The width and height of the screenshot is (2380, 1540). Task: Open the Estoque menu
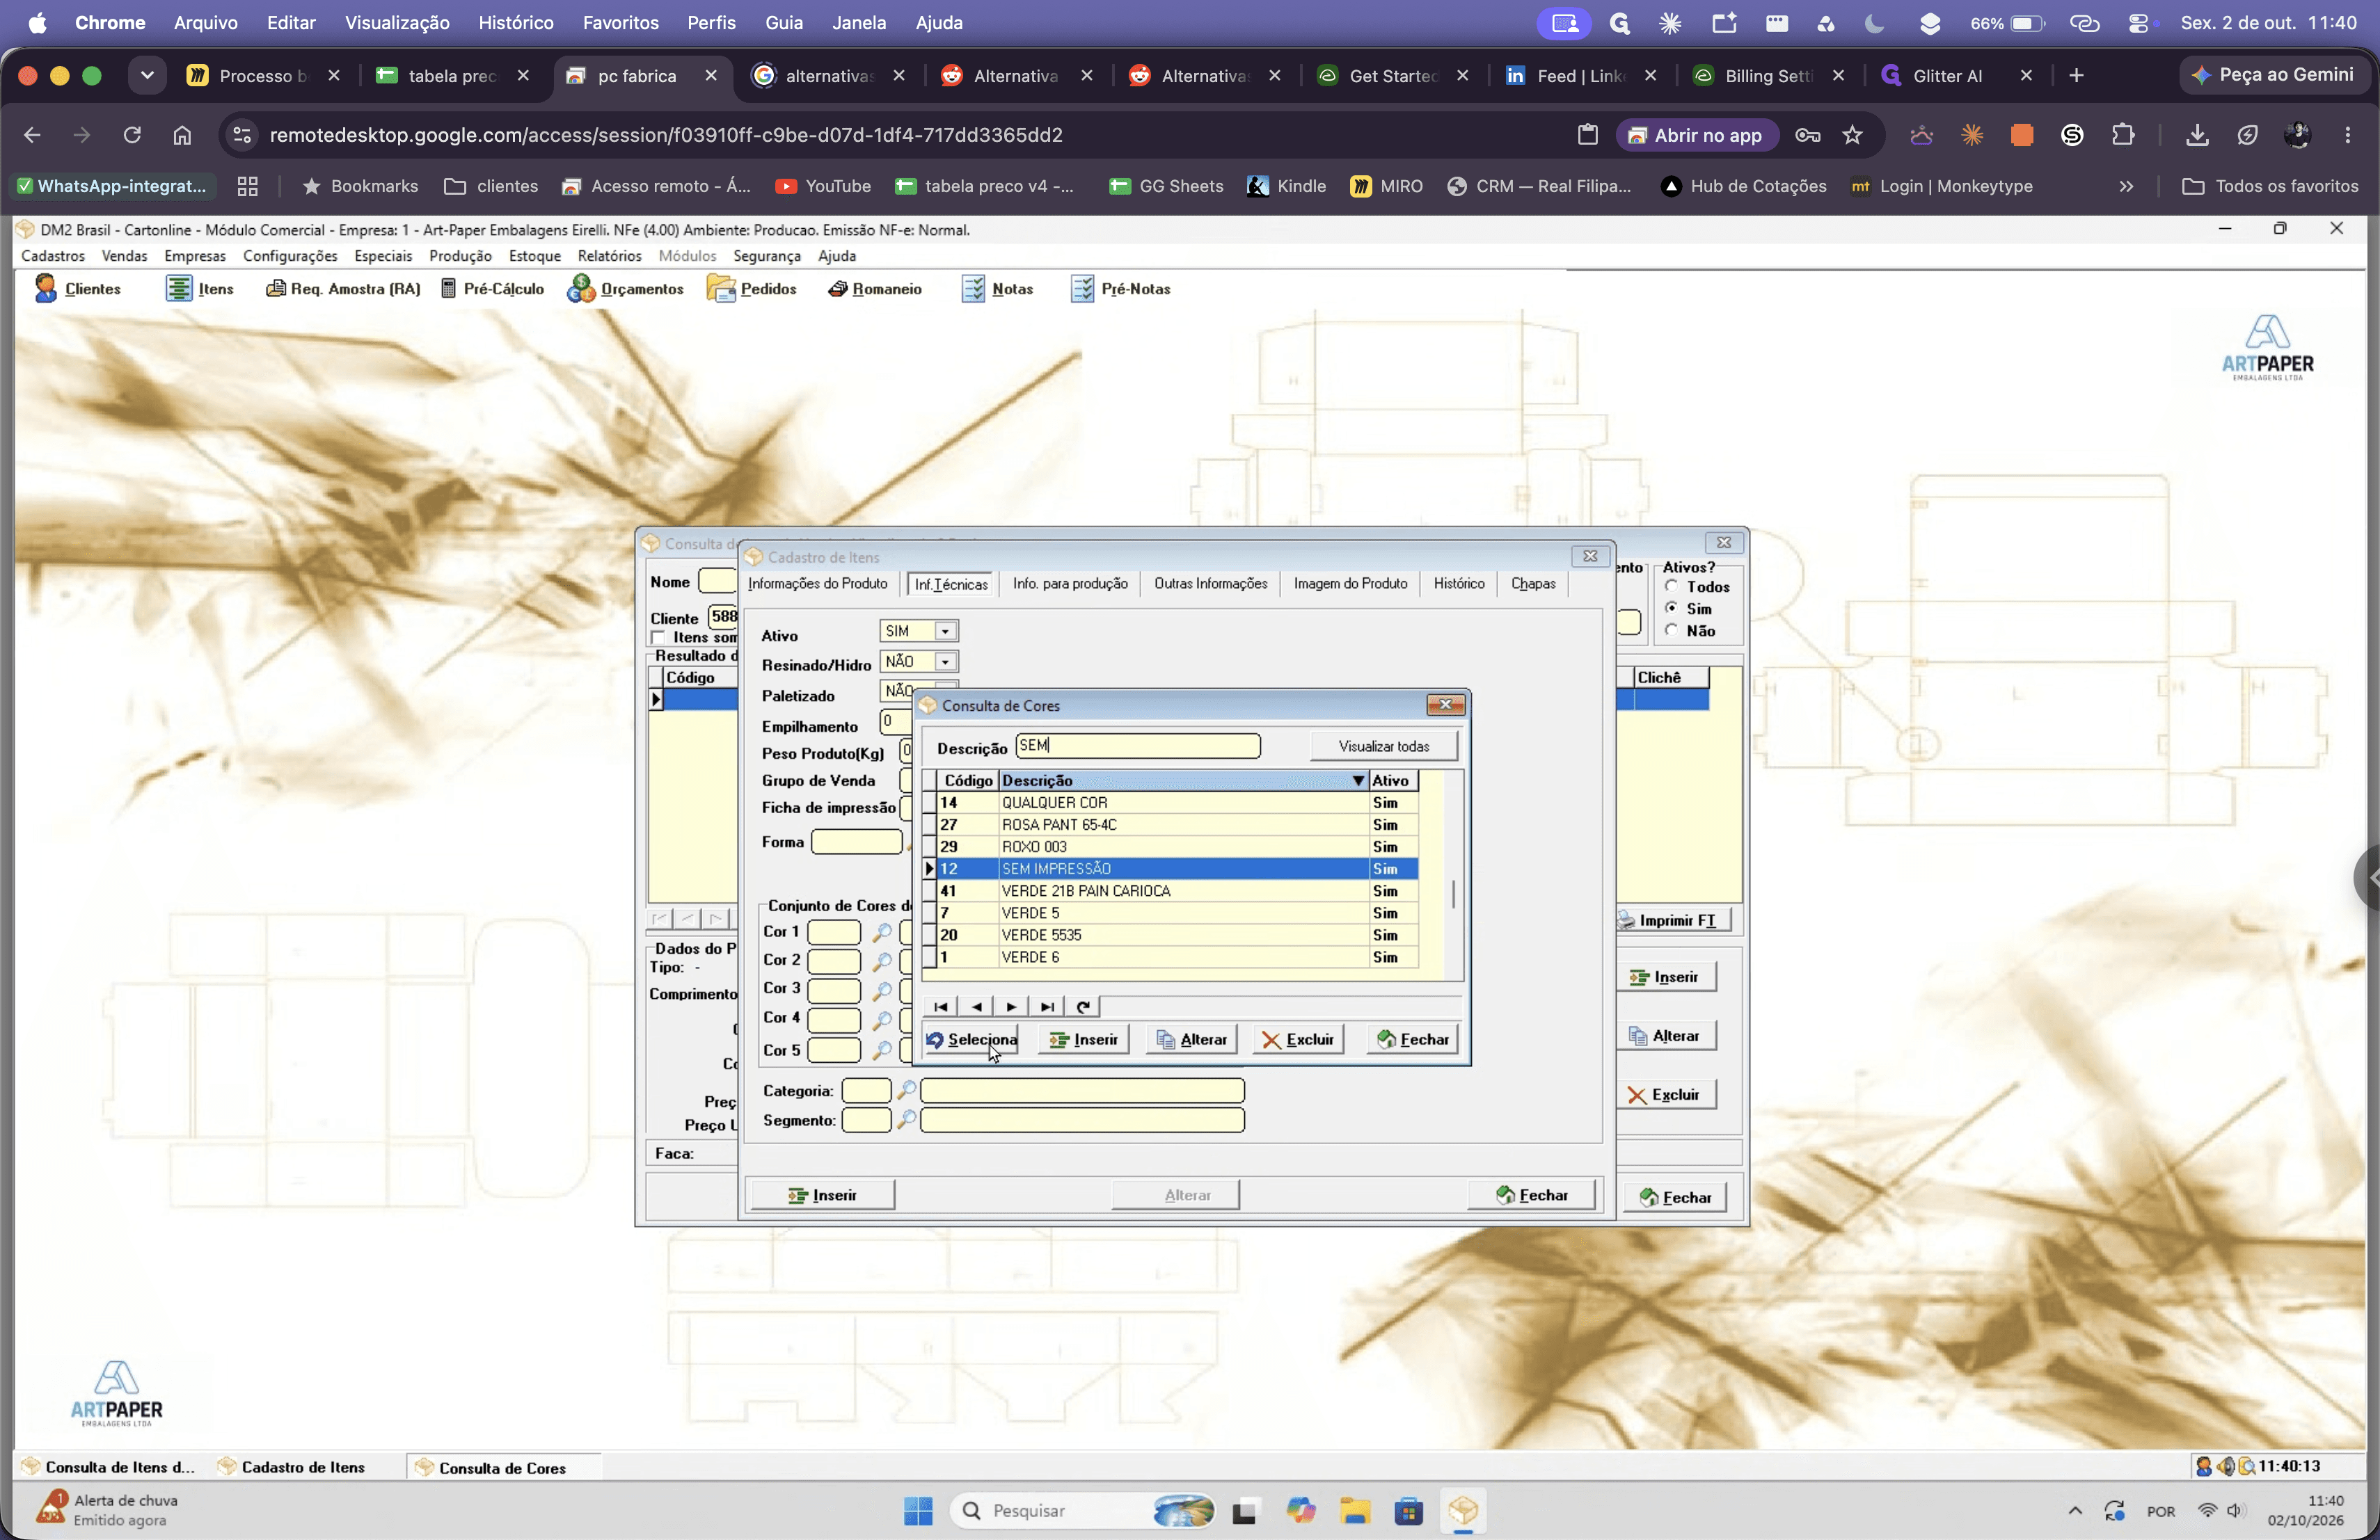pyautogui.click(x=534, y=256)
